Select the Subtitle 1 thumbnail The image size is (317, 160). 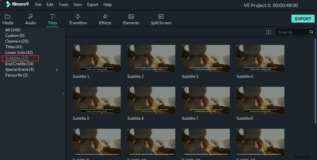97,58
